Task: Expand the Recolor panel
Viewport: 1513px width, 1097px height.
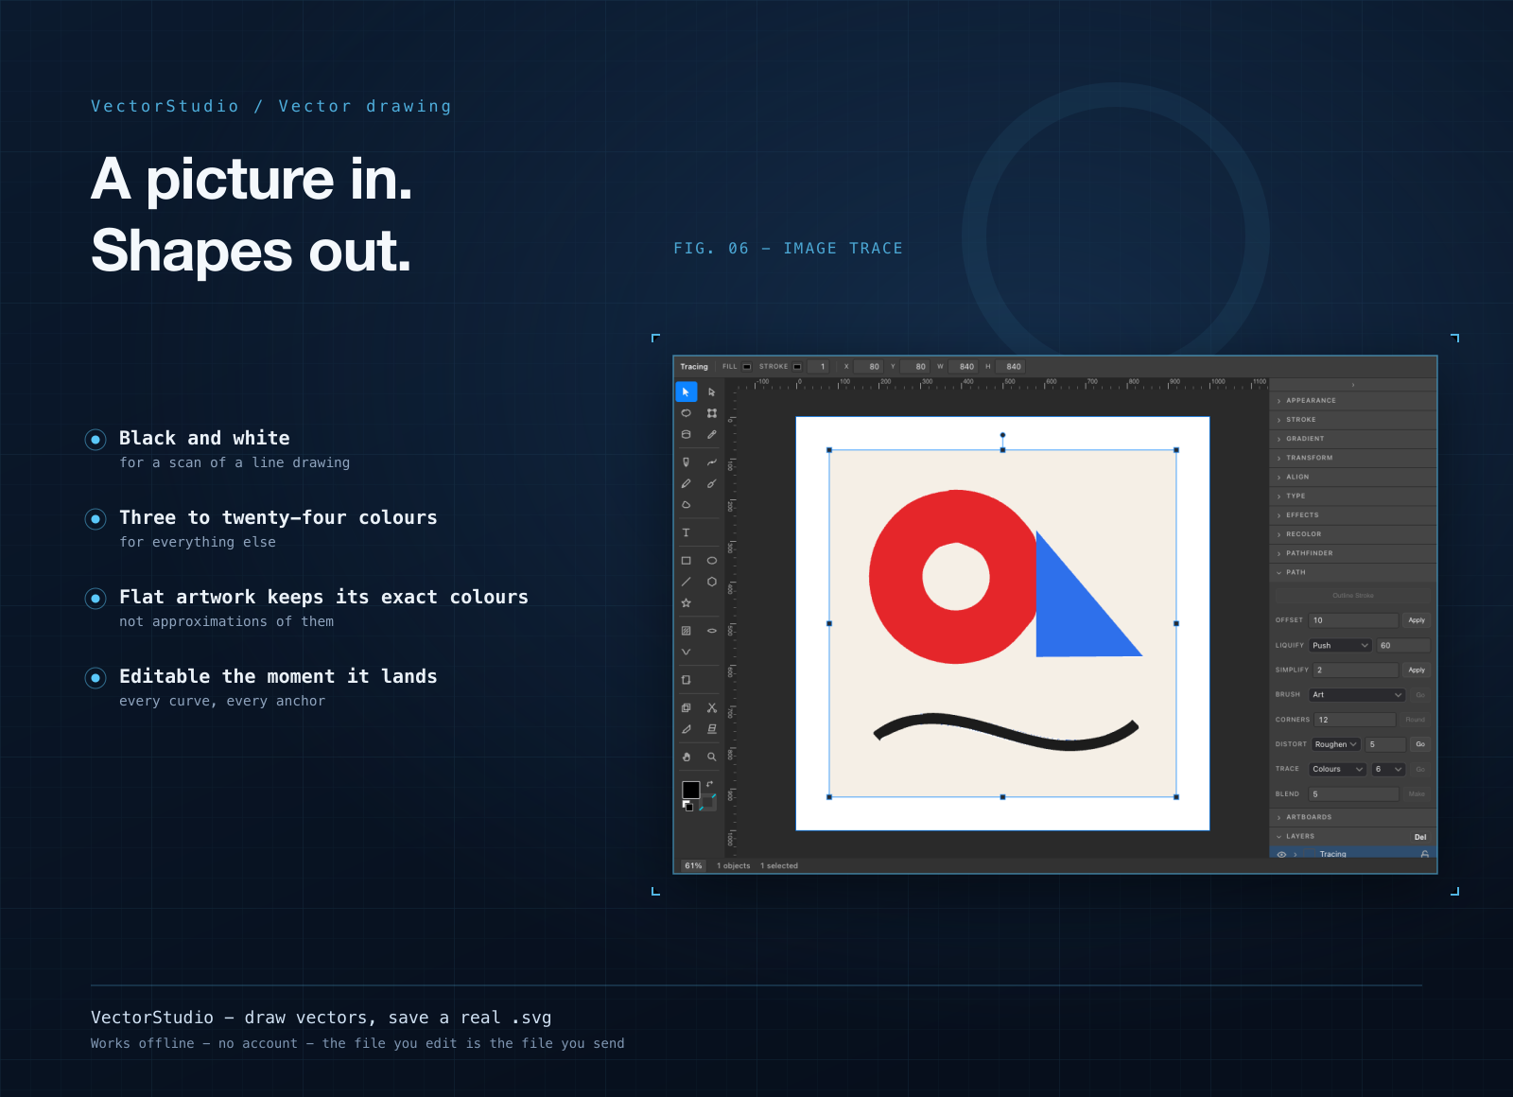Action: pos(1352,534)
